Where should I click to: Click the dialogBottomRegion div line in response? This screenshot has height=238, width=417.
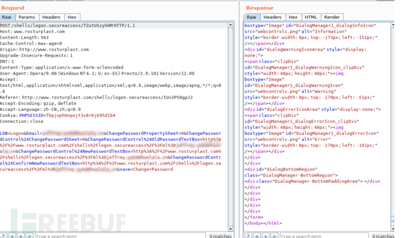tap(281, 169)
